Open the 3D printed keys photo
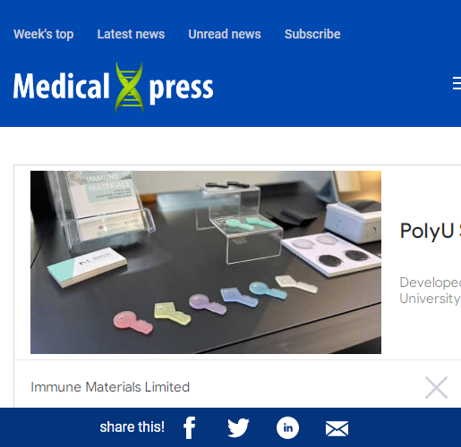Viewport: 461px width, 447px height. (206, 262)
